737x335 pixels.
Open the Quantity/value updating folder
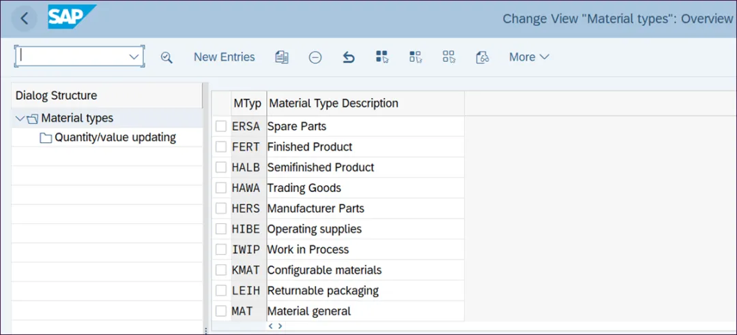[115, 138]
